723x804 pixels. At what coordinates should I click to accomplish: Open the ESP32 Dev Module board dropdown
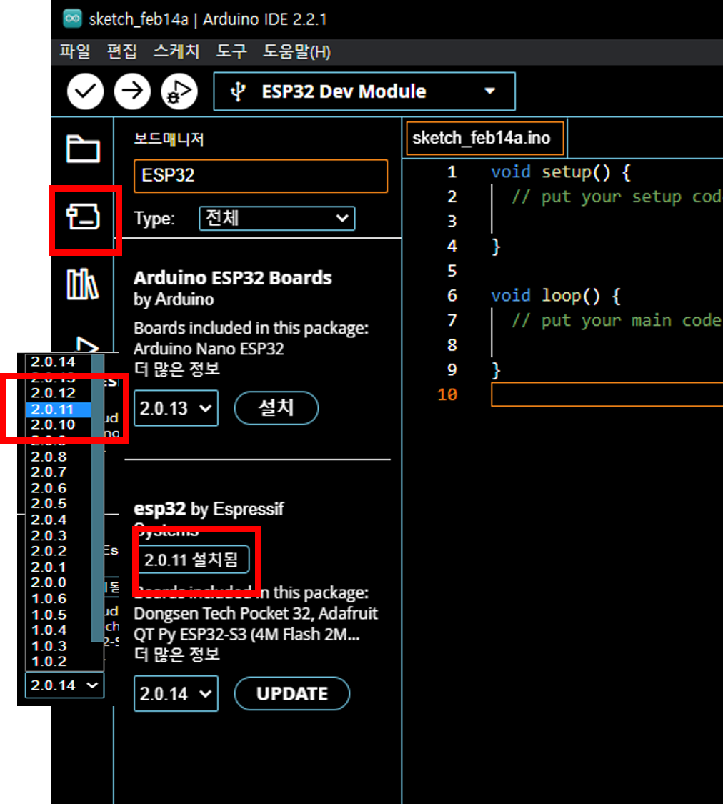click(364, 91)
